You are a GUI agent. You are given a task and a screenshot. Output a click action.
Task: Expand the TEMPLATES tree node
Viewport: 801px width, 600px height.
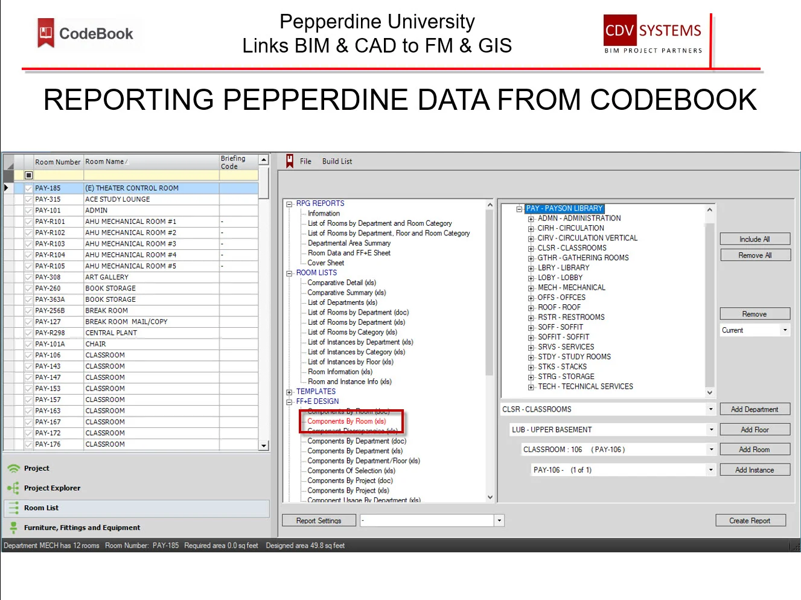point(289,392)
